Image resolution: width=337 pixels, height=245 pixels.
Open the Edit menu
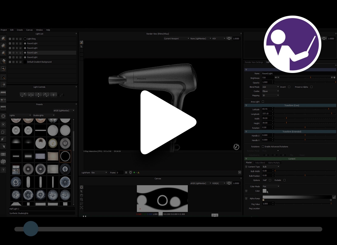coord(12,30)
